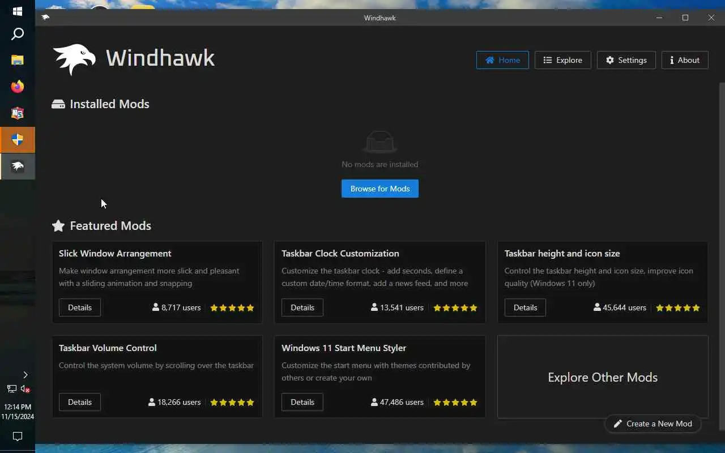Open the Settings tab
The image size is (725, 453).
(626, 60)
